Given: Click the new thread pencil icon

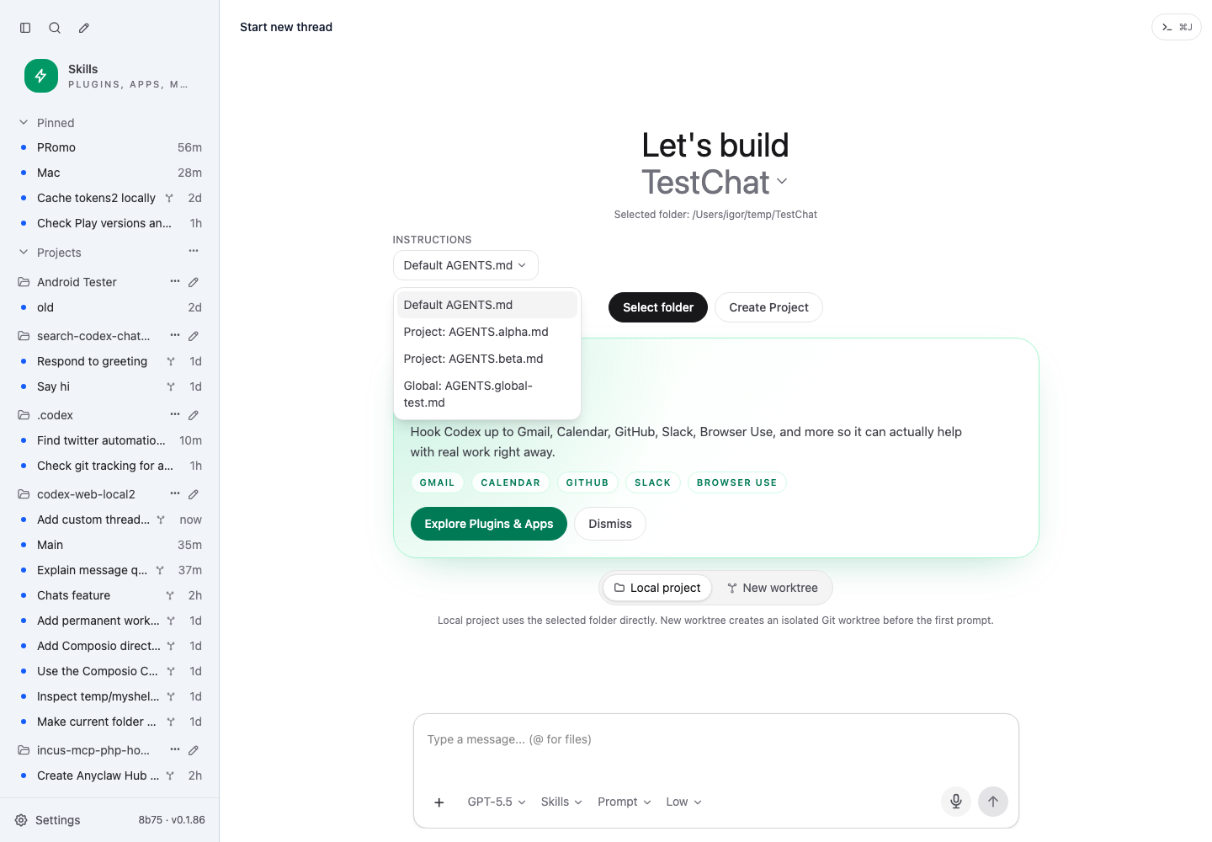Looking at the screenshot, I should pos(84,28).
